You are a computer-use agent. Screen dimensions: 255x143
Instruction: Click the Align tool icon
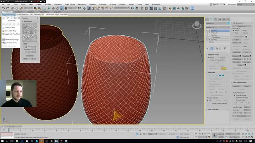137,8
